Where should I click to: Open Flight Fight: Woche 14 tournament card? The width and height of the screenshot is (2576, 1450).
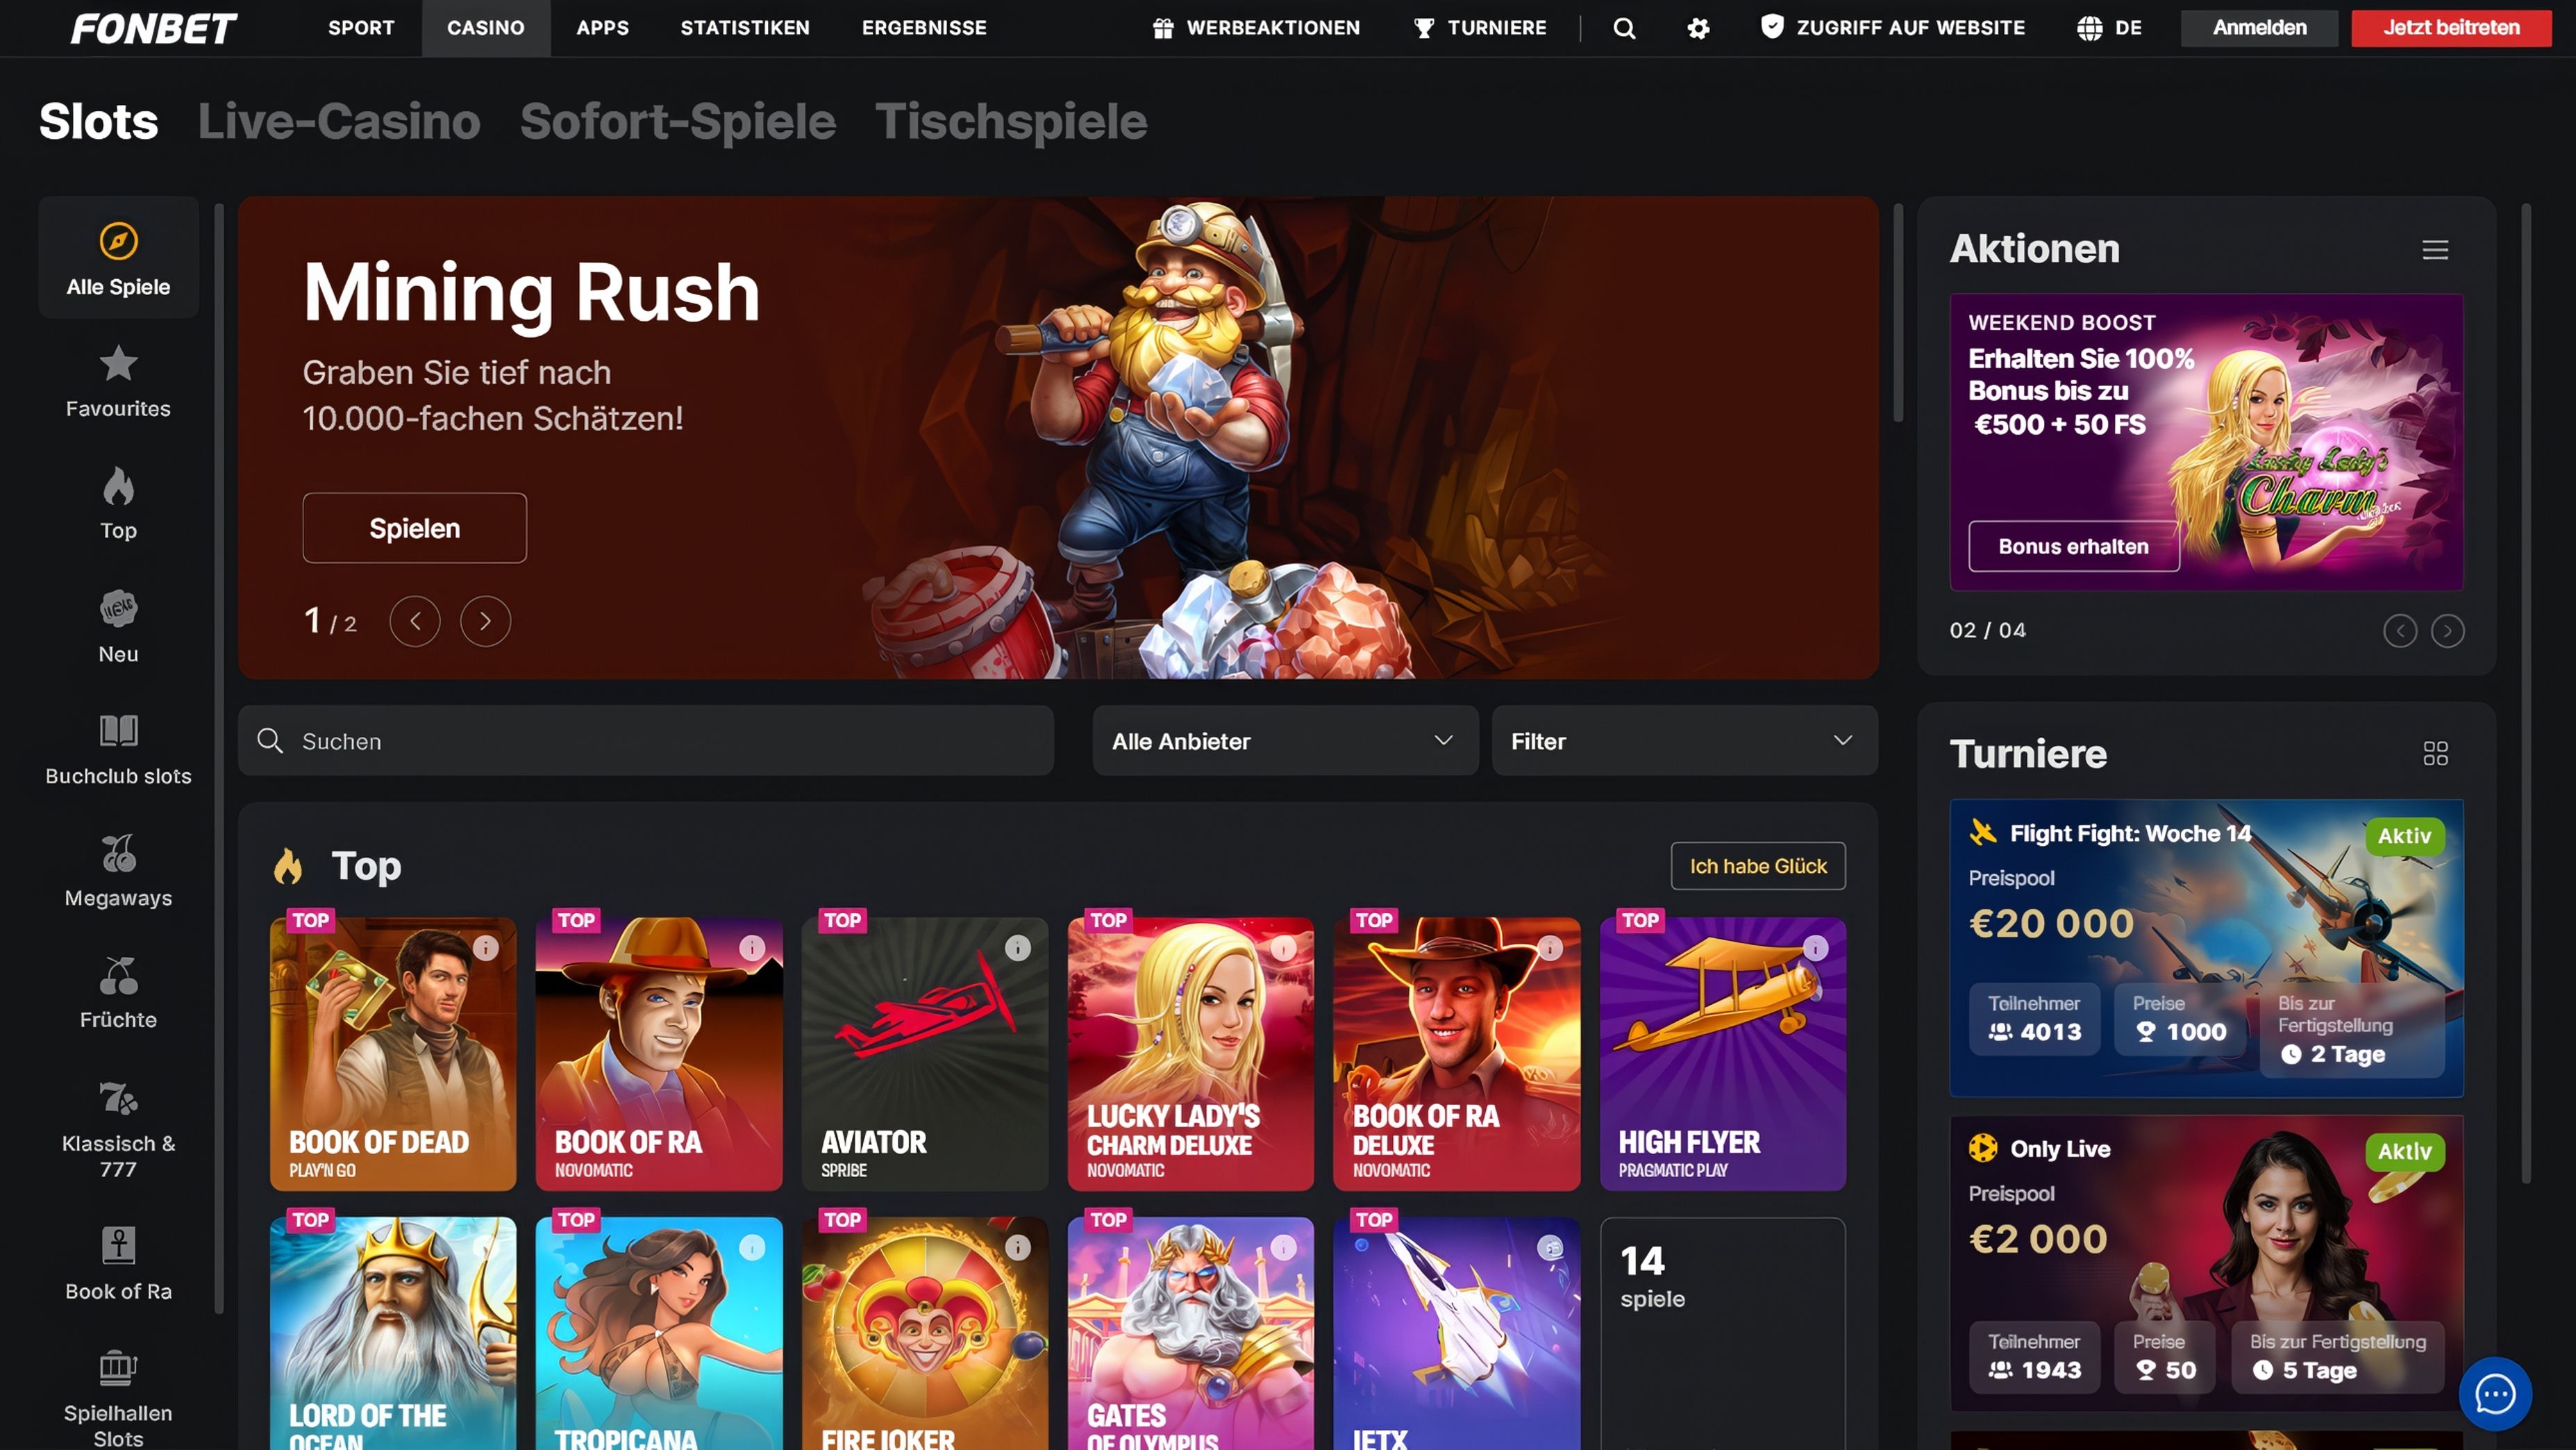(x=2206, y=948)
